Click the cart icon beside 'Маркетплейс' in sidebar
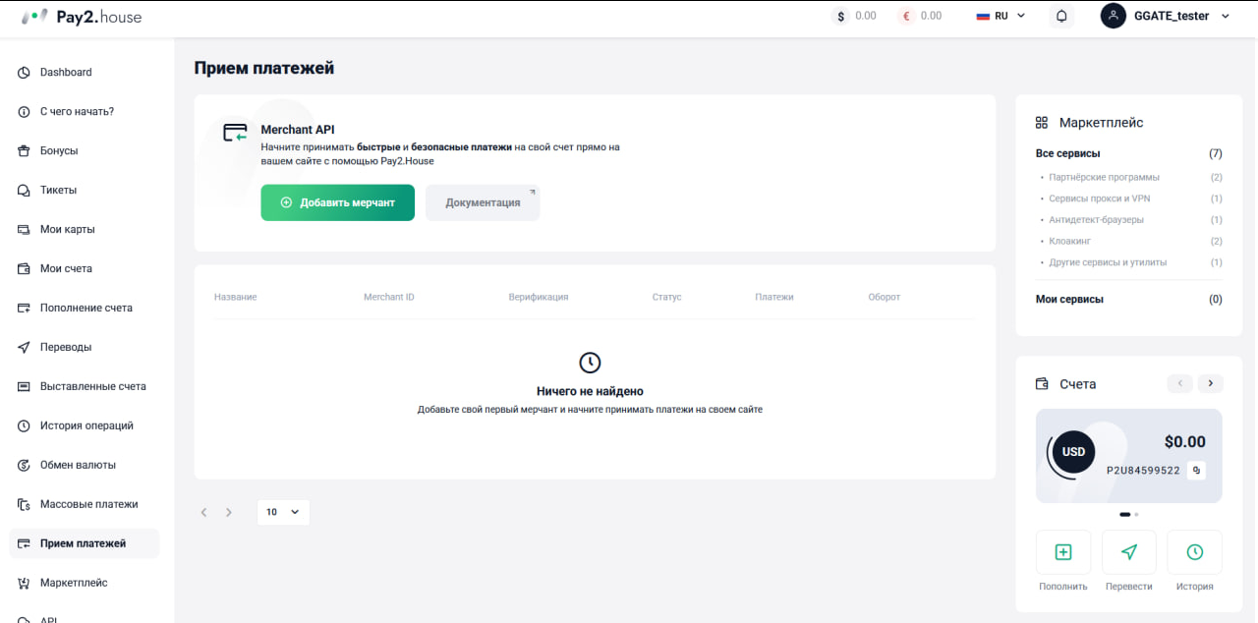This screenshot has height=623, width=1258. click(24, 584)
